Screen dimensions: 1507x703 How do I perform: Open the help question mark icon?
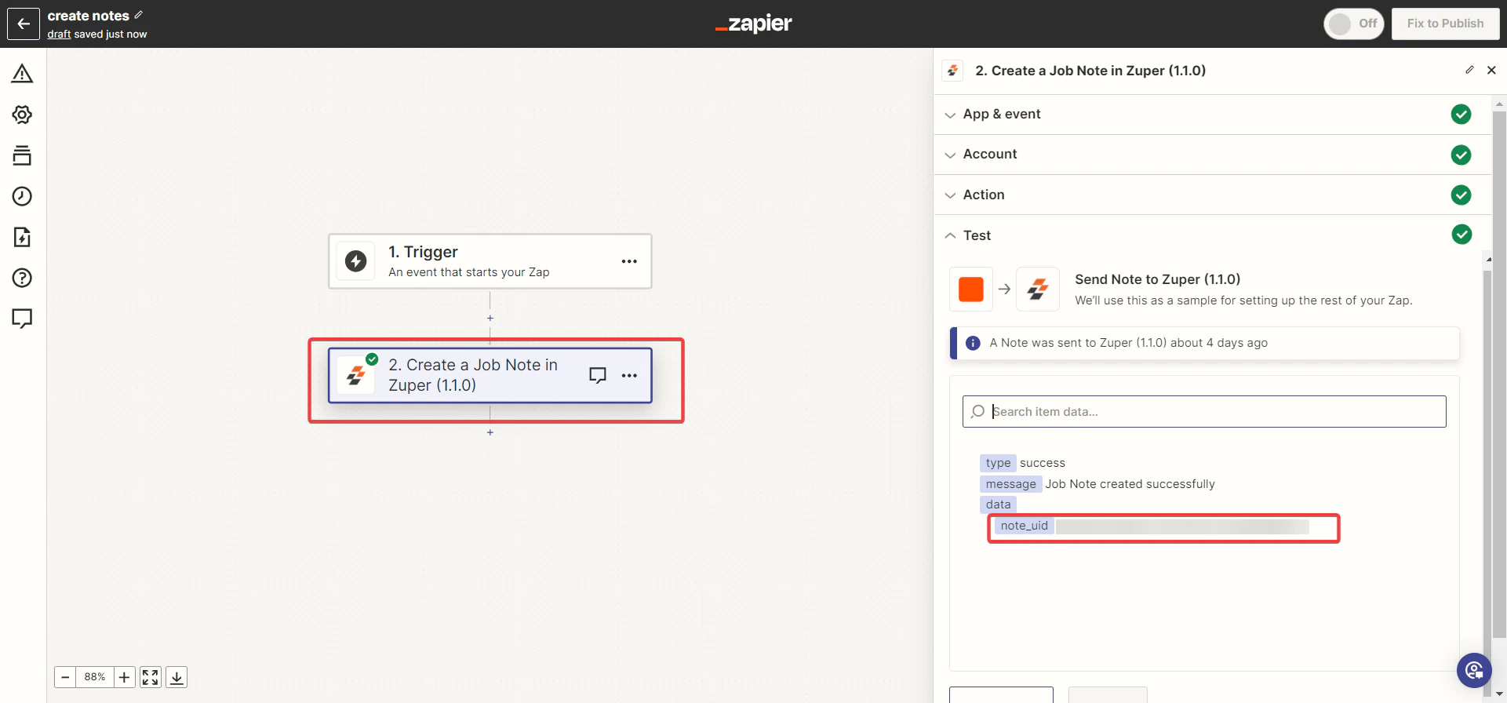coord(22,278)
